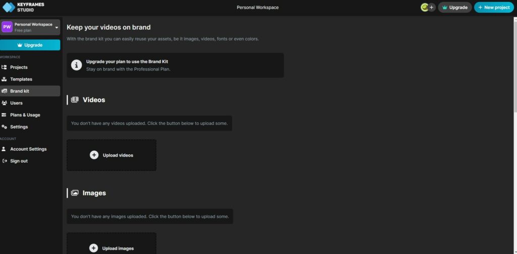This screenshot has height=254, width=517.
Task: Expand the Personal Workspace dropdown arrow
Action: click(57, 27)
